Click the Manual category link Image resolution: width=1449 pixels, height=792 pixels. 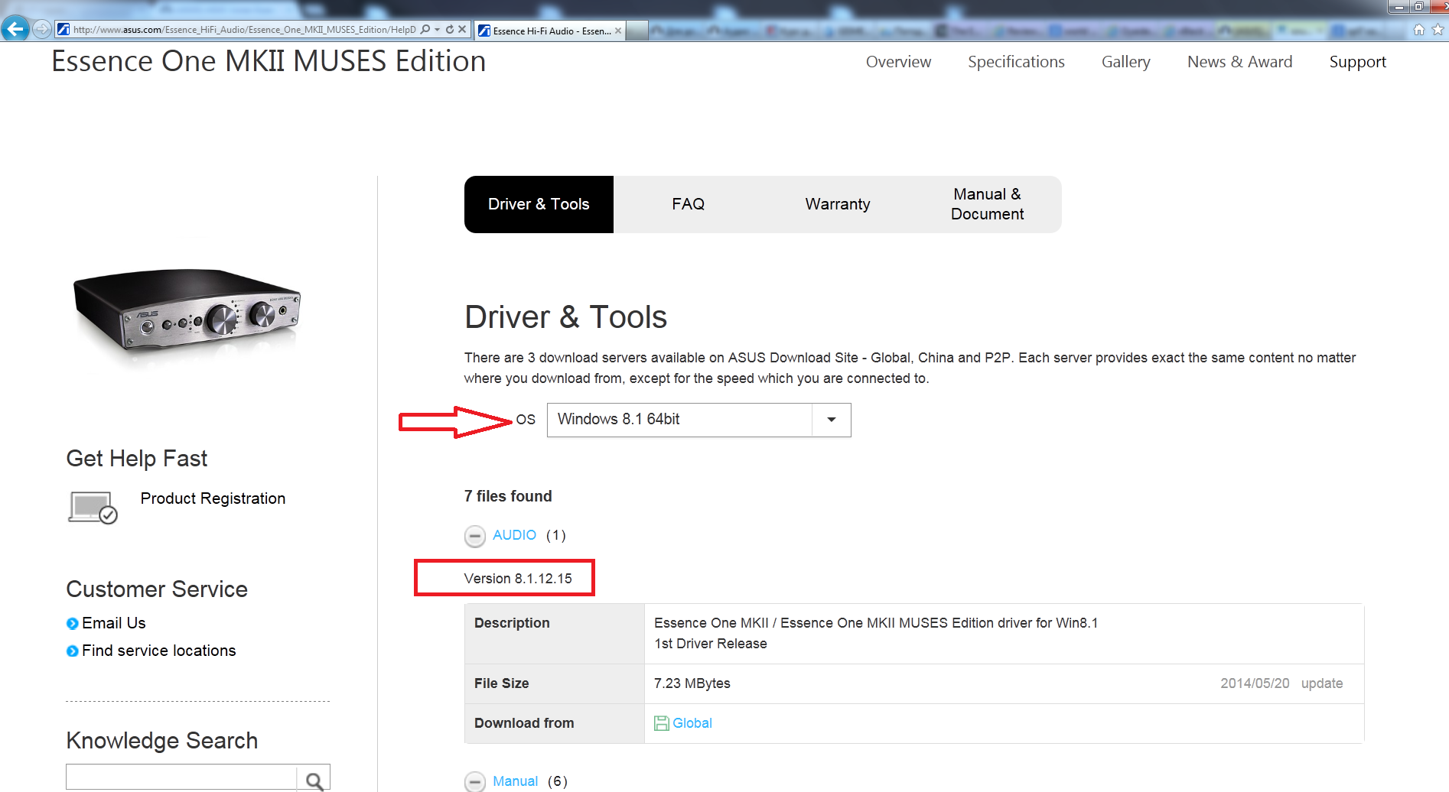click(x=515, y=781)
